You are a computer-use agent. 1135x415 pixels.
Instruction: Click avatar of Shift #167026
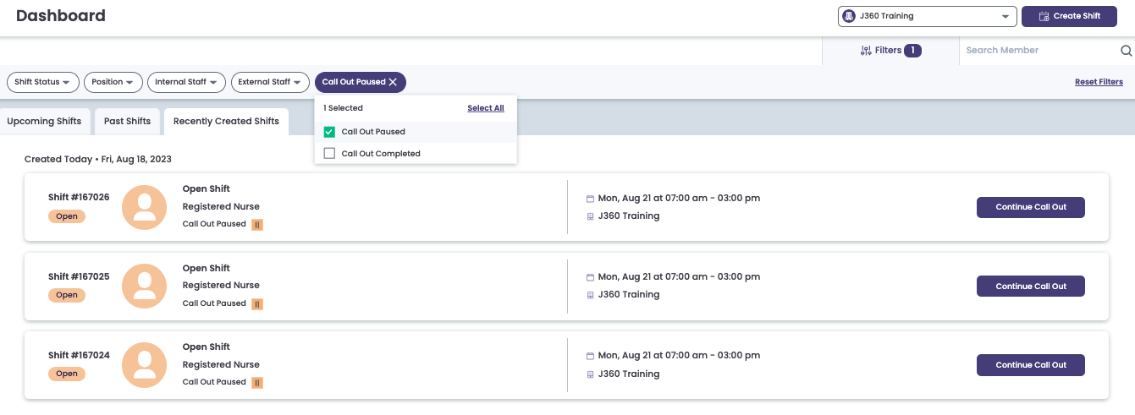pos(145,207)
